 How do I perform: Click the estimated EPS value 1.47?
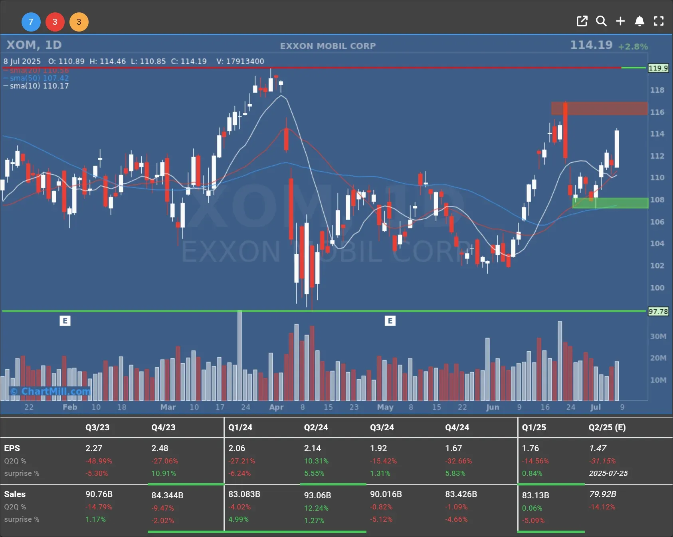(x=598, y=448)
